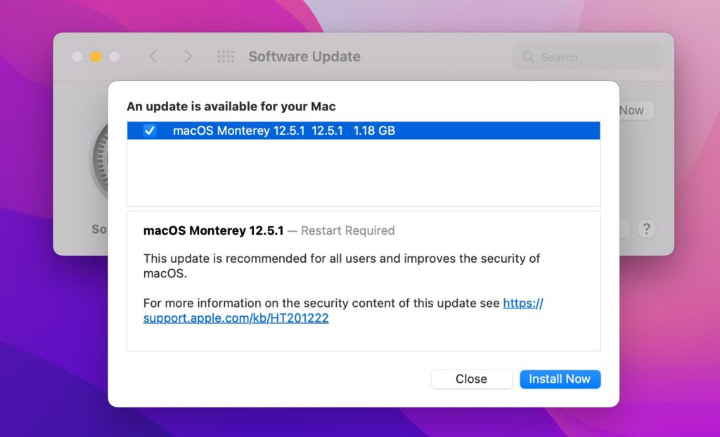Viewport: 720px width, 437px height.
Task: Open help with the question mark button
Action: point(646,228)
